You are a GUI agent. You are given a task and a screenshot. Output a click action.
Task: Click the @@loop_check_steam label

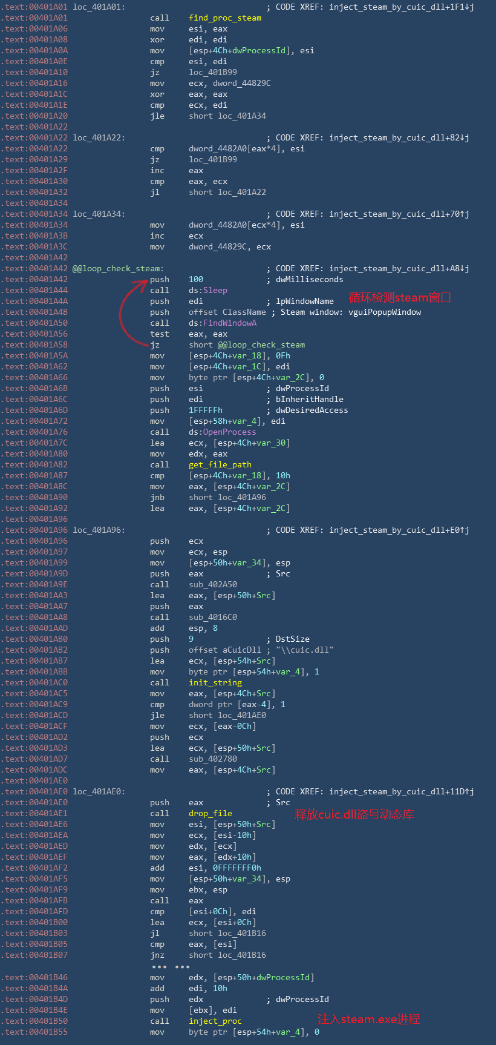tap(118, 269)
